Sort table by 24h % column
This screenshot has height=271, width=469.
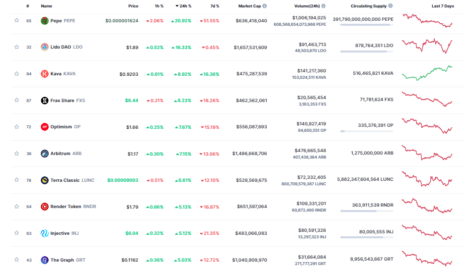pyautogui.click(x=183, y=6)
